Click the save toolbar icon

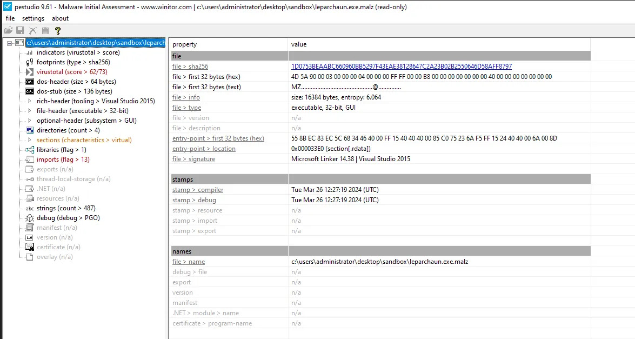[20, 31]
